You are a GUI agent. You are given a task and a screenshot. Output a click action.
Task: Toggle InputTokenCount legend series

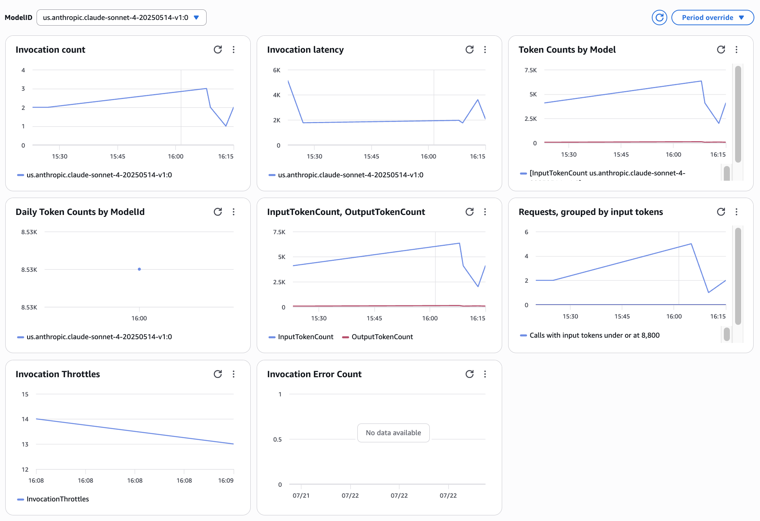point(305,337)
